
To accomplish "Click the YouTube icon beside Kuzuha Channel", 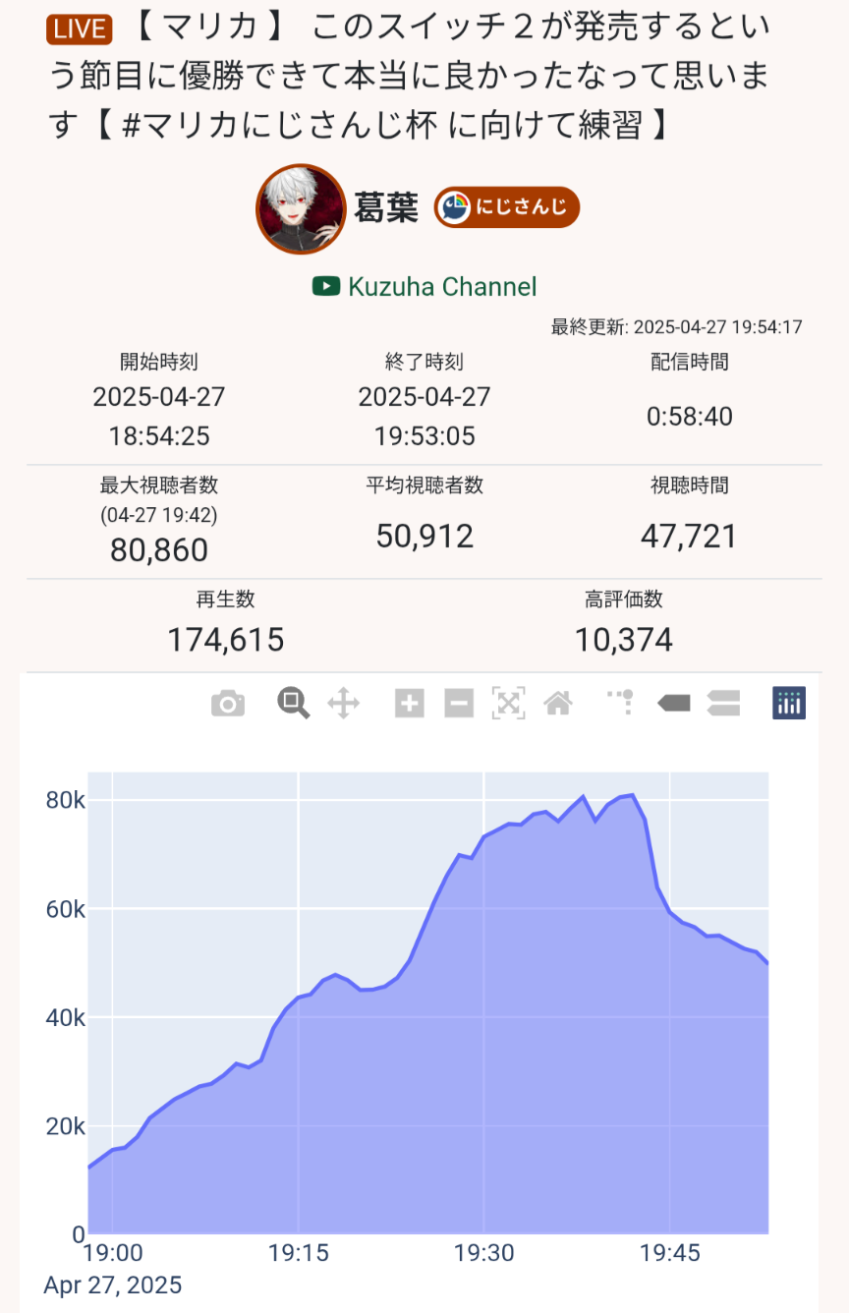I will [x=326, y=286].
